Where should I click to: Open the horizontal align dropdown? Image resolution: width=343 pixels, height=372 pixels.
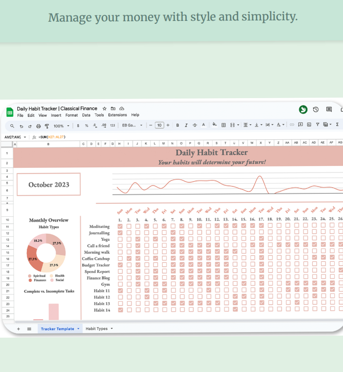click(x=247, y=125)
